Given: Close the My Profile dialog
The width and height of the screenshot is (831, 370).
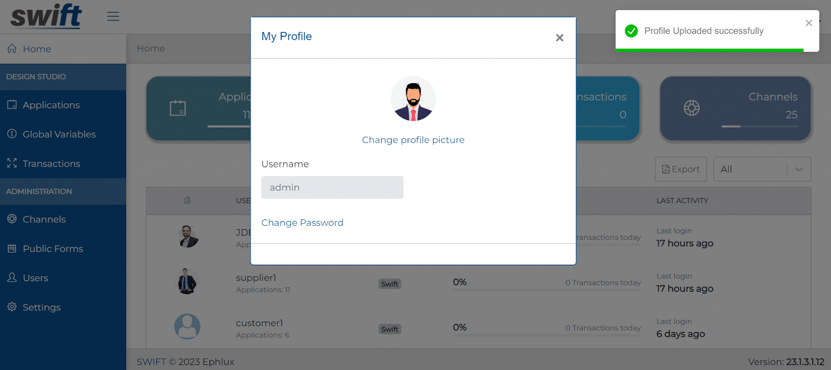Looking at the screenshot, I should (559, 37).
